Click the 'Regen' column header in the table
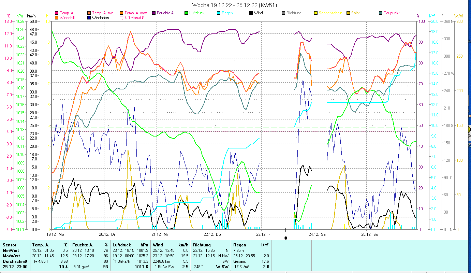Image resolution: width=471 pixels, height=273 pixels. tap(240, 245)
